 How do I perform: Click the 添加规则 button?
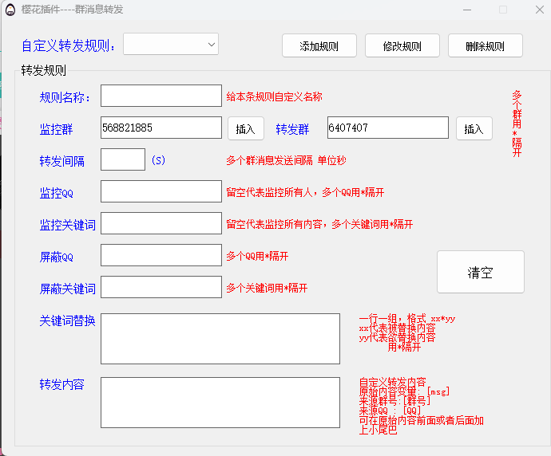(x=319, y=46)
